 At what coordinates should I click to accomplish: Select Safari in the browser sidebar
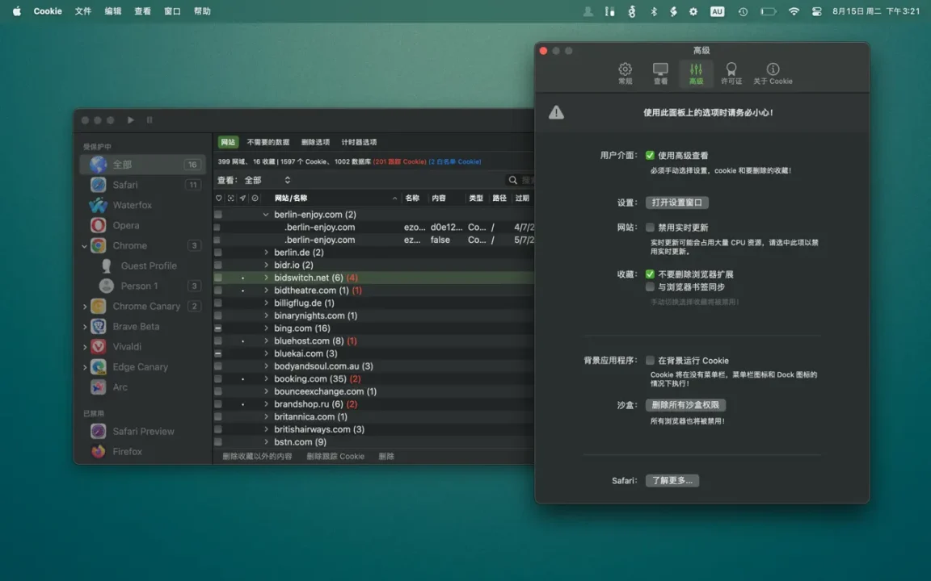tap(142, 184)
